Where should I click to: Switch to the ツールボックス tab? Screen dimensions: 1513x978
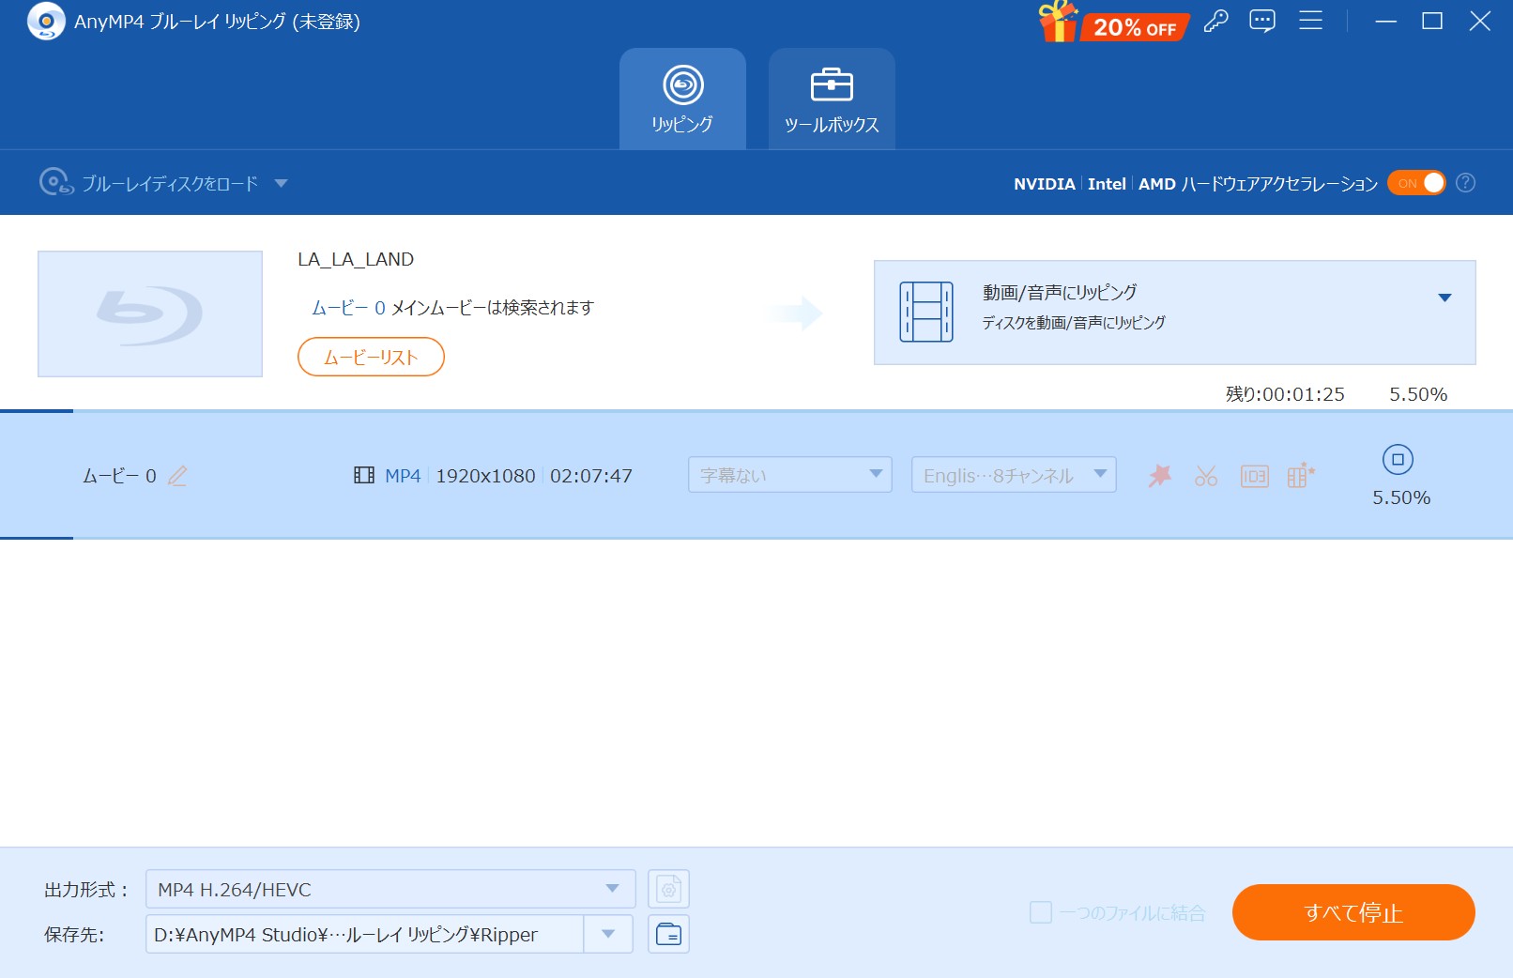coord(832,99)
